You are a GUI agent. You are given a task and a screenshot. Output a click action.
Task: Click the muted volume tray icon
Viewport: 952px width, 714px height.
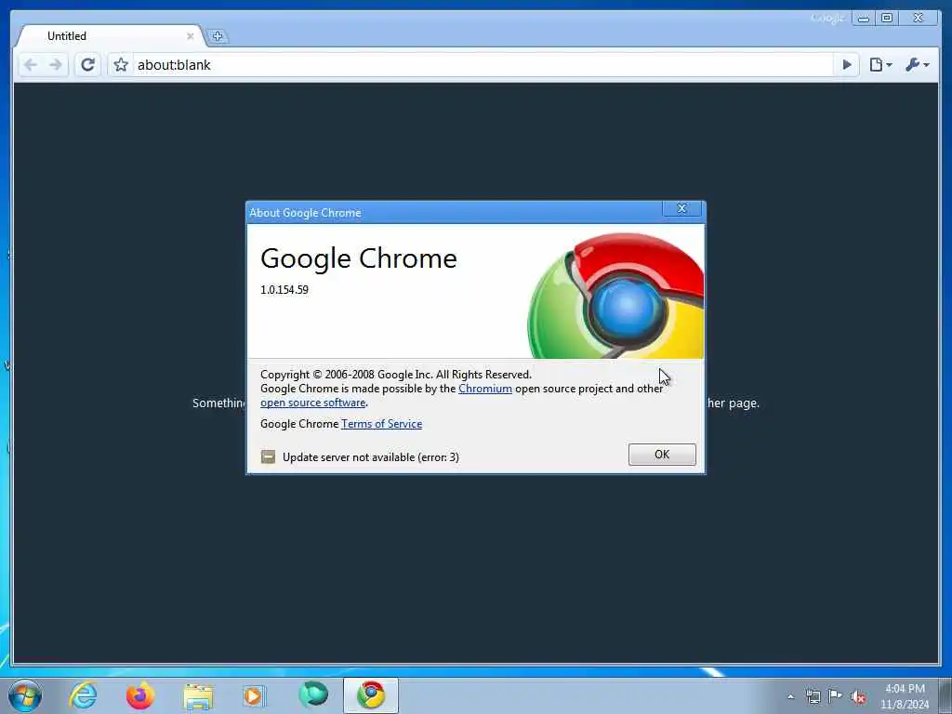(x=858, y=697)
